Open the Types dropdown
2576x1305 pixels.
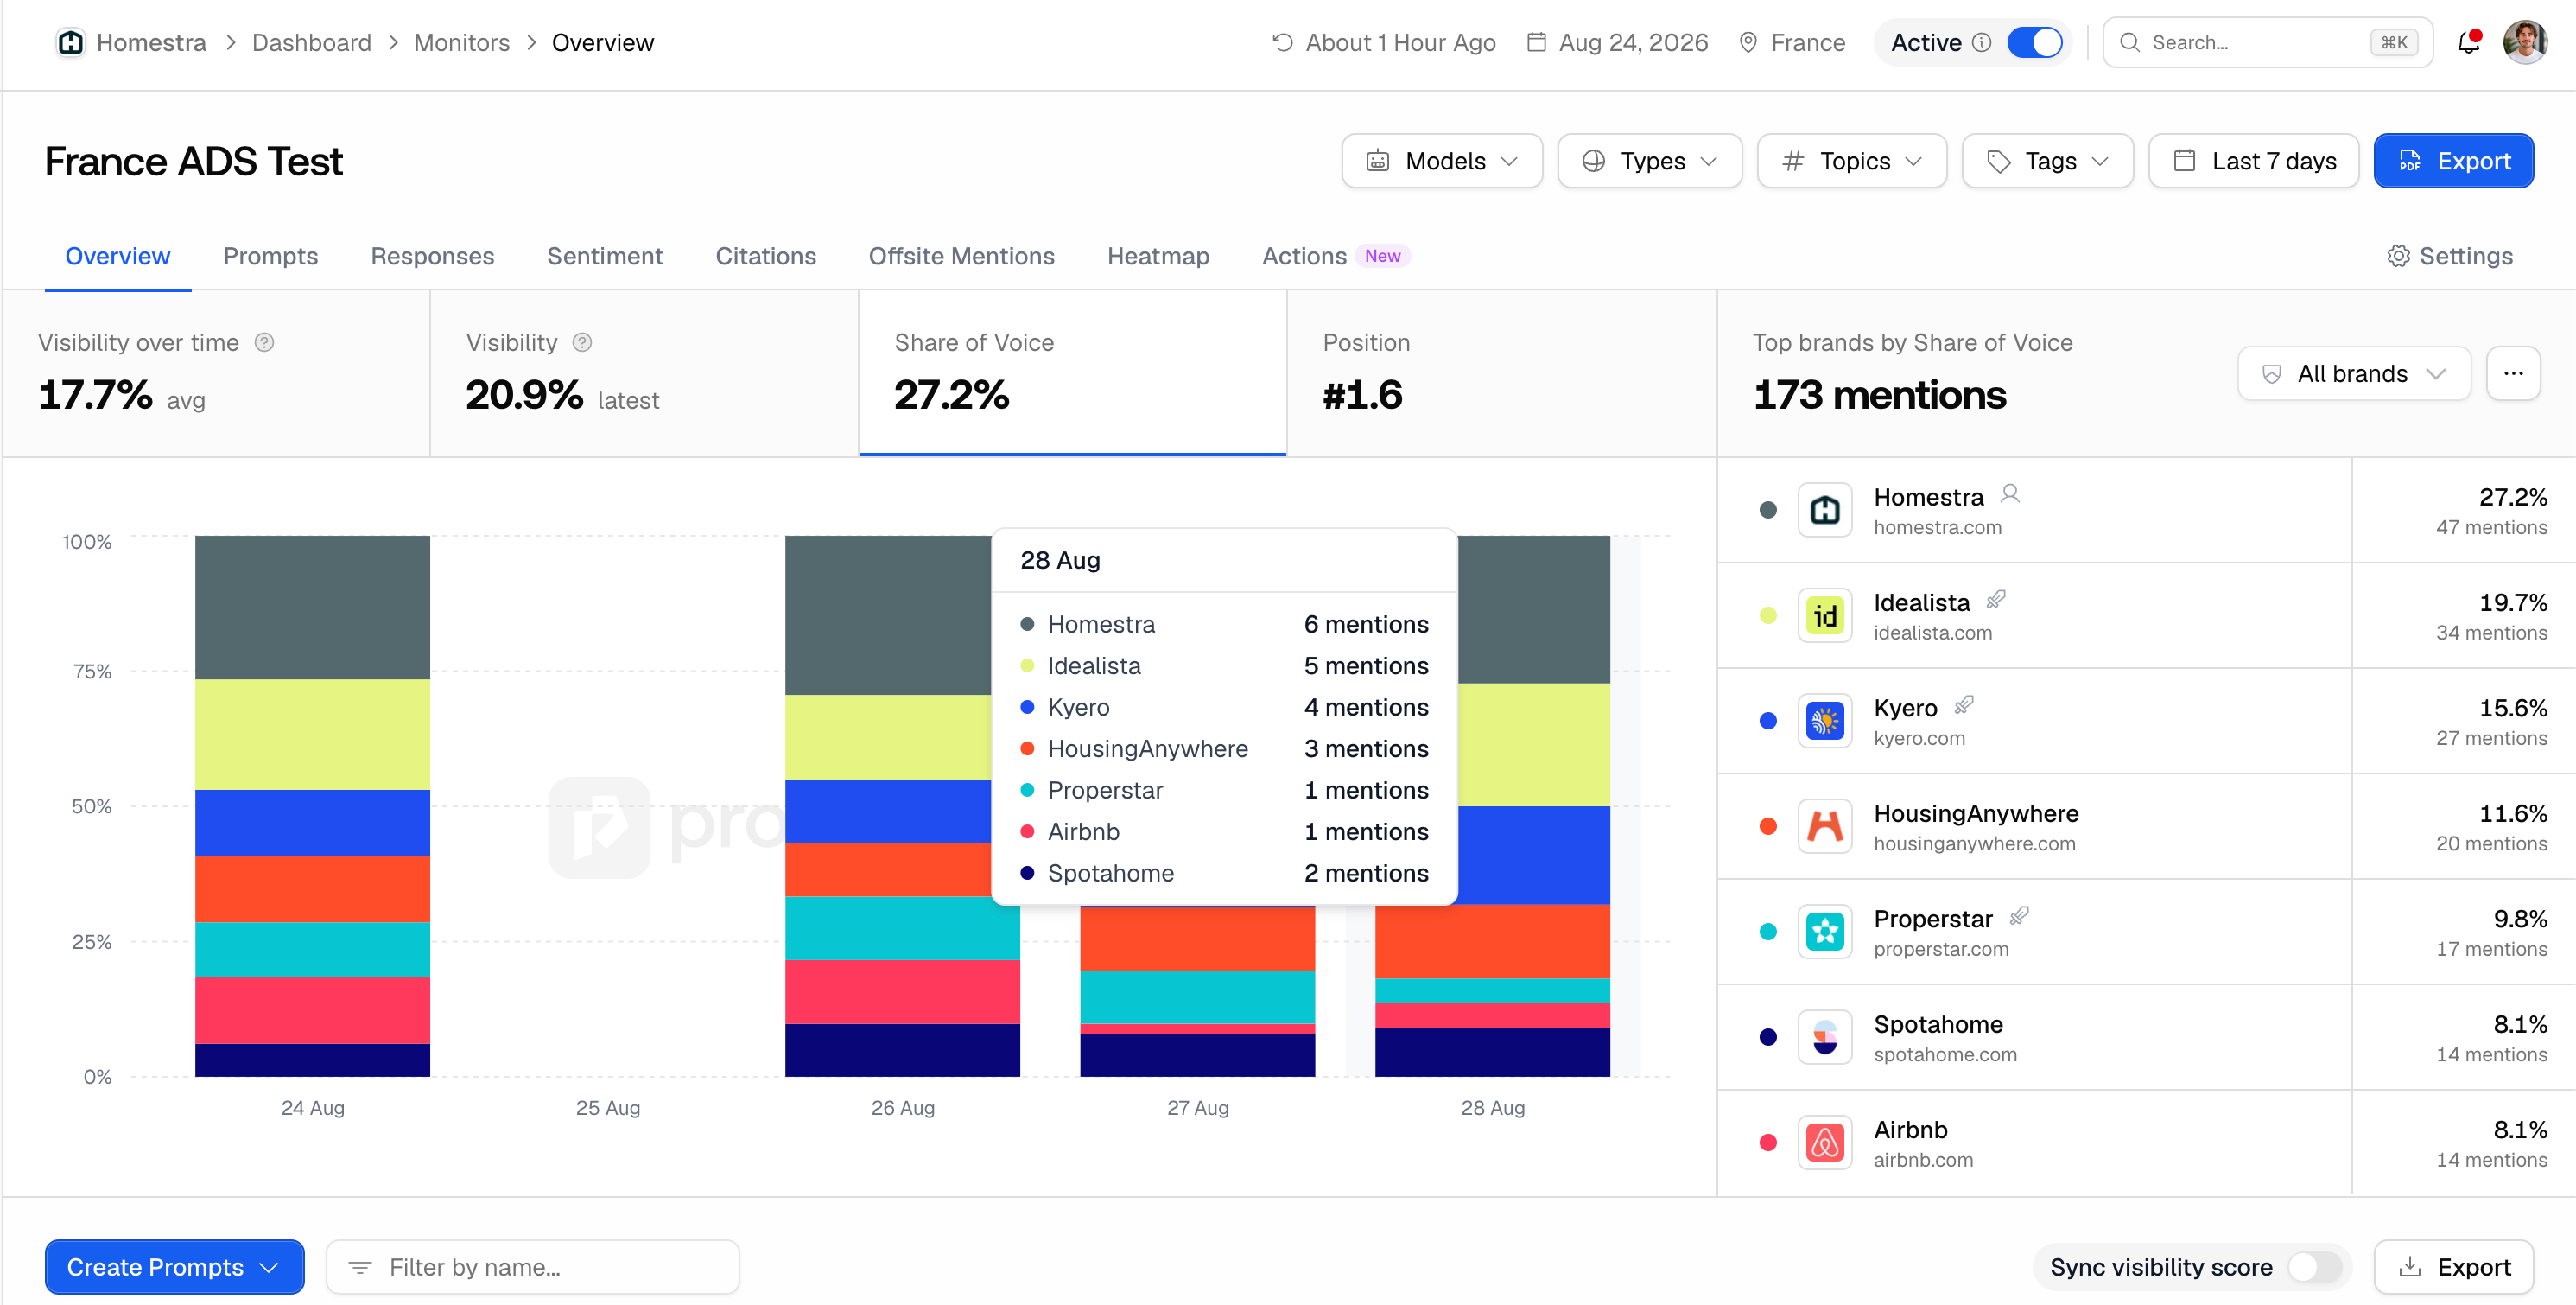[1650, 161]
